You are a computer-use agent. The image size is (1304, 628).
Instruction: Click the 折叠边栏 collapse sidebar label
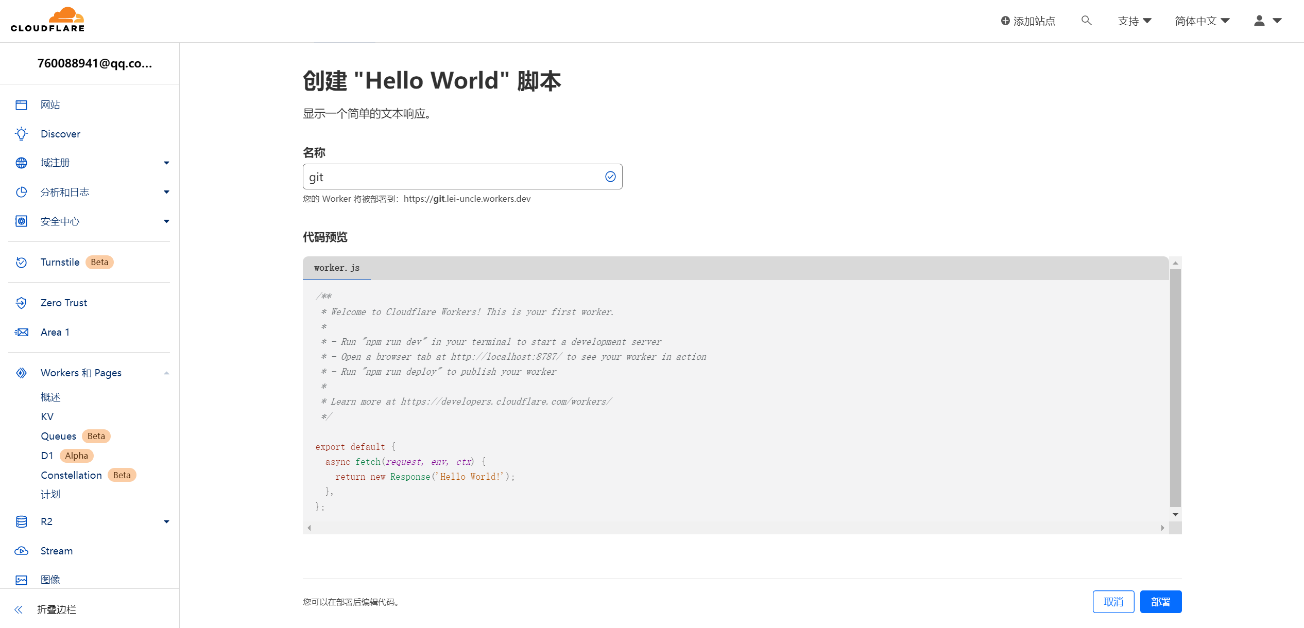pos(57,610)
